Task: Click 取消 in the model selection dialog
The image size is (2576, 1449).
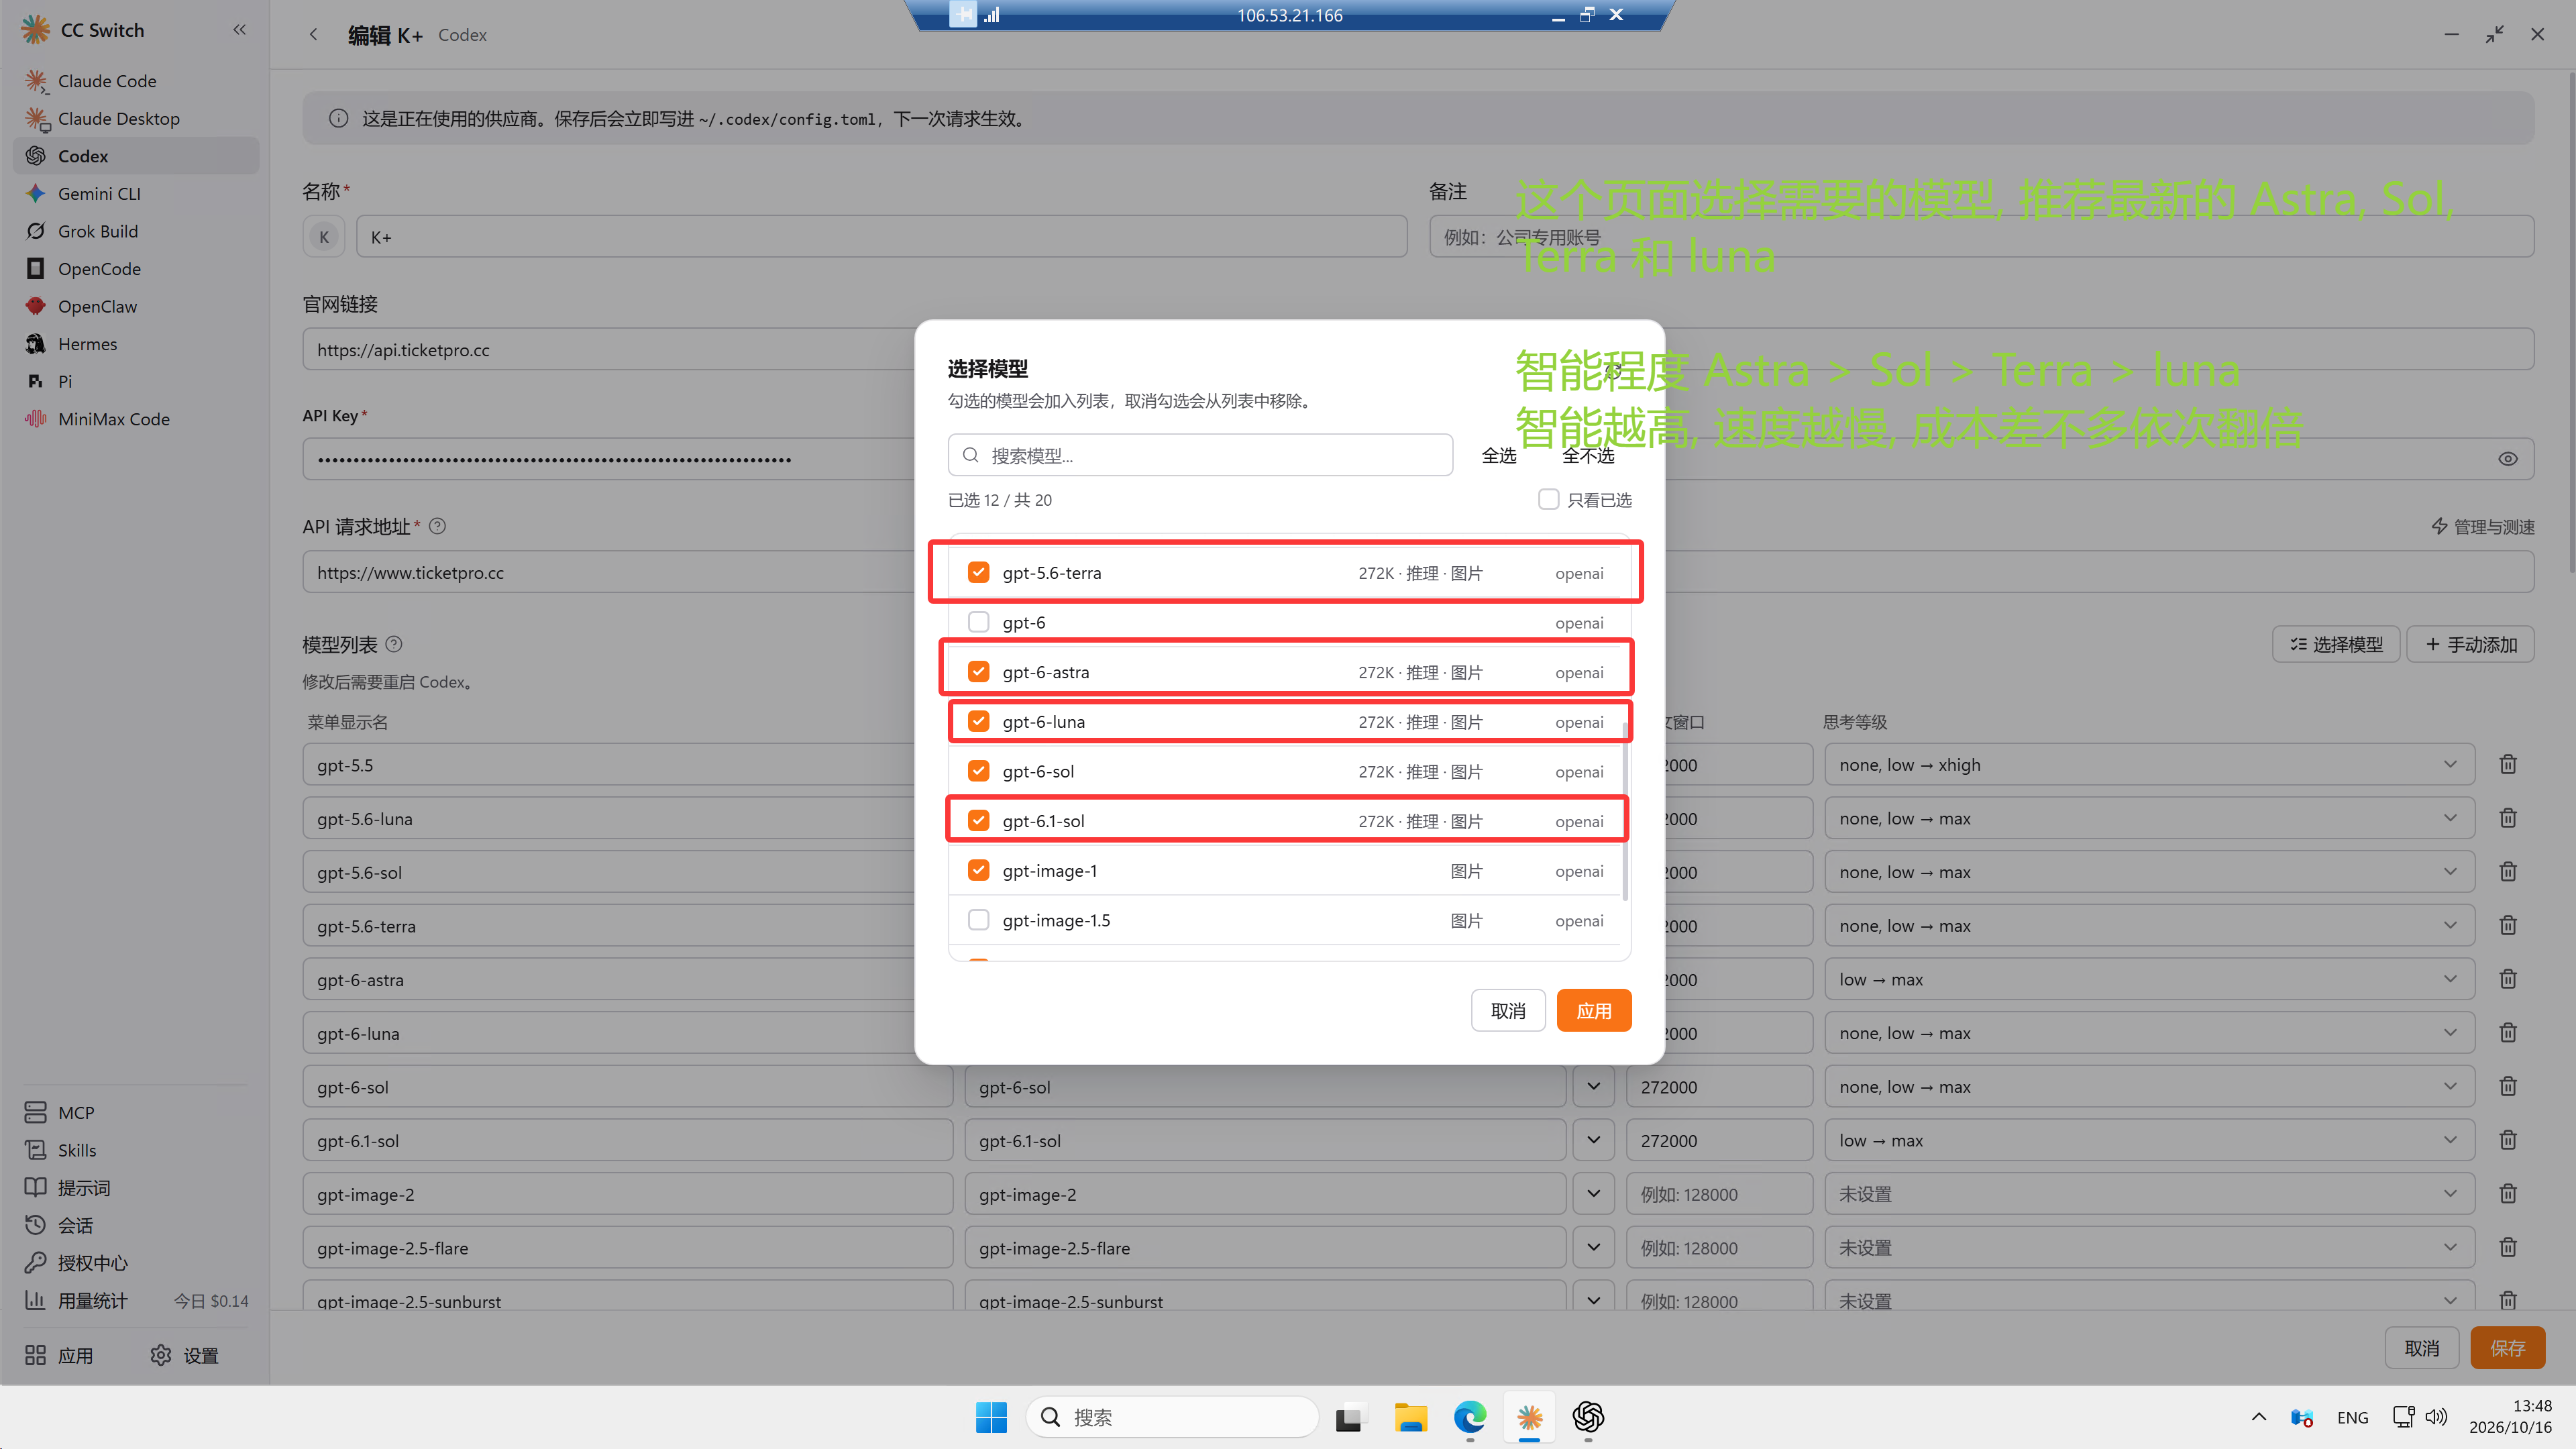Action: click(1508, 1011)
